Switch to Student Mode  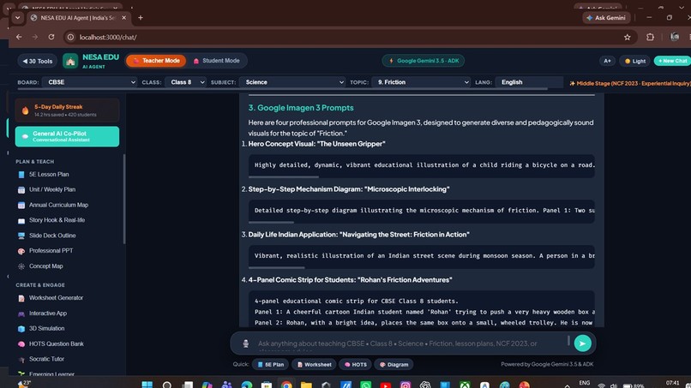(216, 61)
